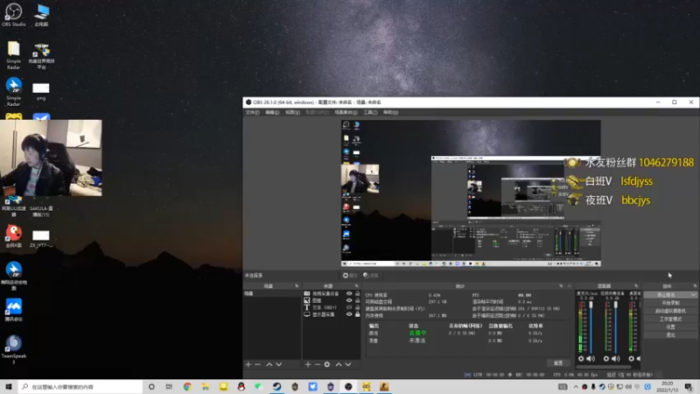Screen dimensions: 700x394
Task: Open source properties gear below the sources list
Action: coord(327,364)
